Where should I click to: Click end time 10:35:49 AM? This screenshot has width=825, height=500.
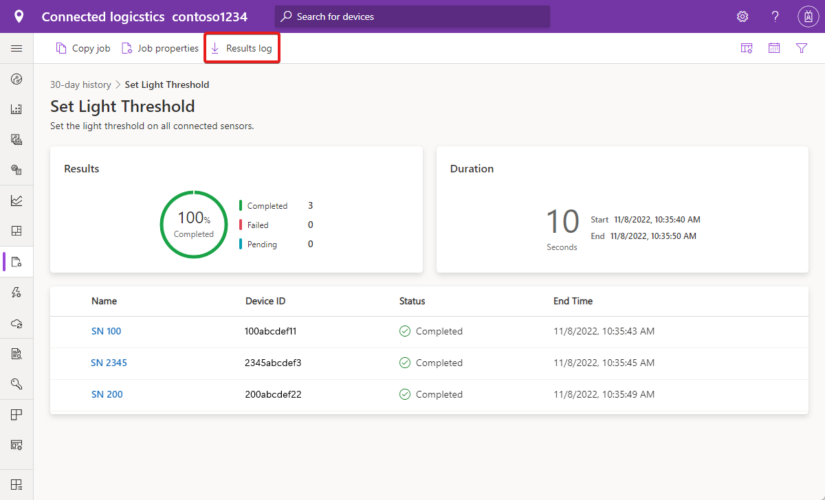604,394
